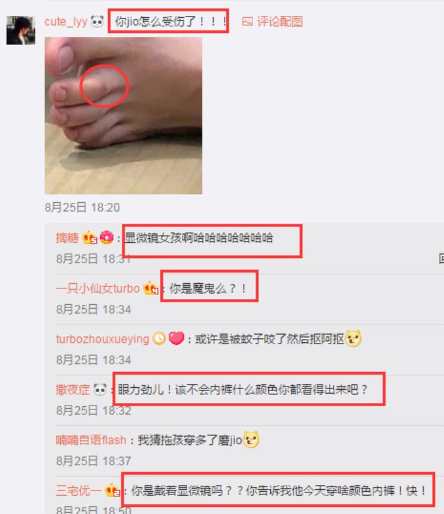Image resolution: width=444 pixels, height=514 pixels.
Task: Click the doge emoji in the mosquito comment
Action: coord(353,338)
